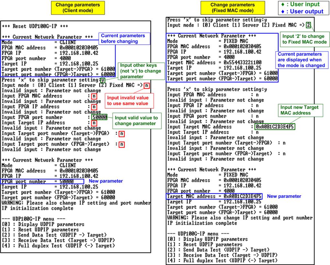Image resolution: width=330 pixels, height=265 pixels.
Task: Choose '[2] : Send Data Test' in Client console
Action: click(x=54, y=235)
